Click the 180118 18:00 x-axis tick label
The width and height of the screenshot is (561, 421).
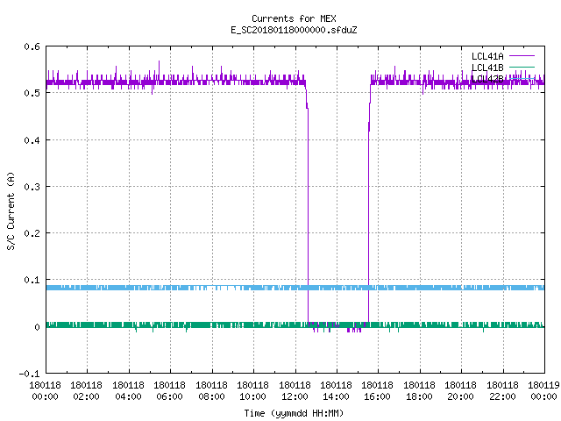[420, 391]
